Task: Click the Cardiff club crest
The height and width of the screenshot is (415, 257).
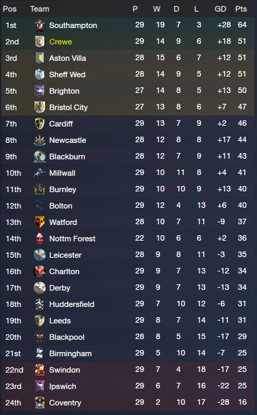Action: (40, 124)
